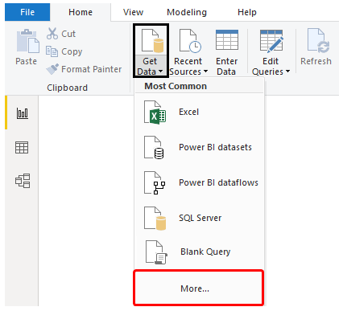Switch to the Home ribbon tab
This screenshot has height=311, width=343.
pyautogui.click(x=81, y=12)
